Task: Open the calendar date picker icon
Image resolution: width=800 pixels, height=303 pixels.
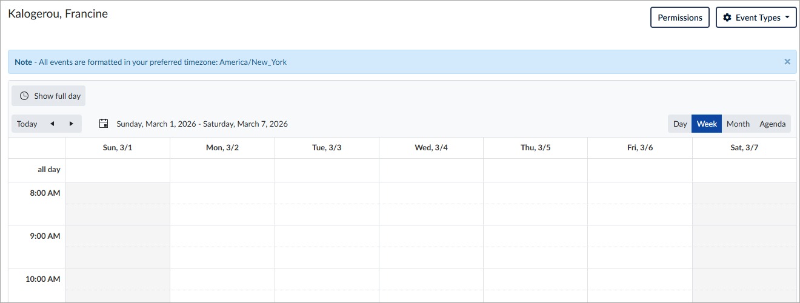Action: coord(104,124)
